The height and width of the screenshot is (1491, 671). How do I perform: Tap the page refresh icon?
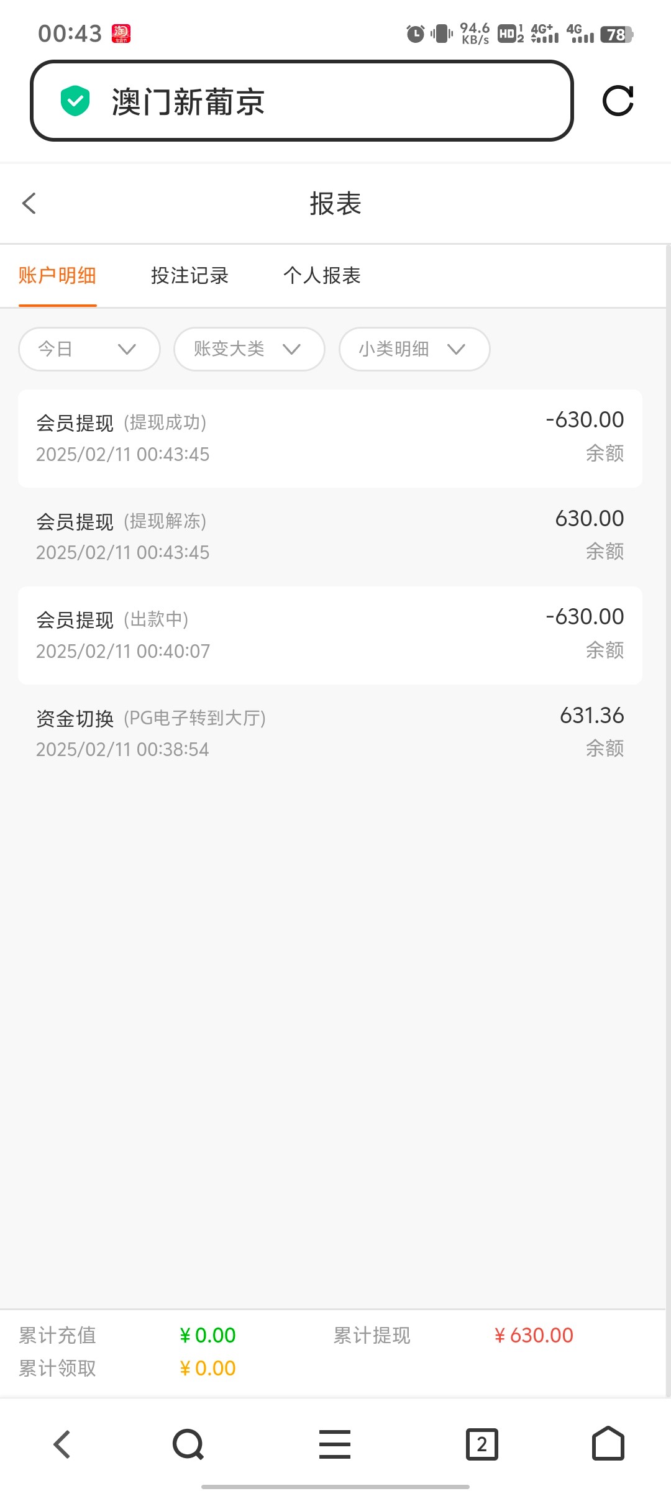(618, 101)
